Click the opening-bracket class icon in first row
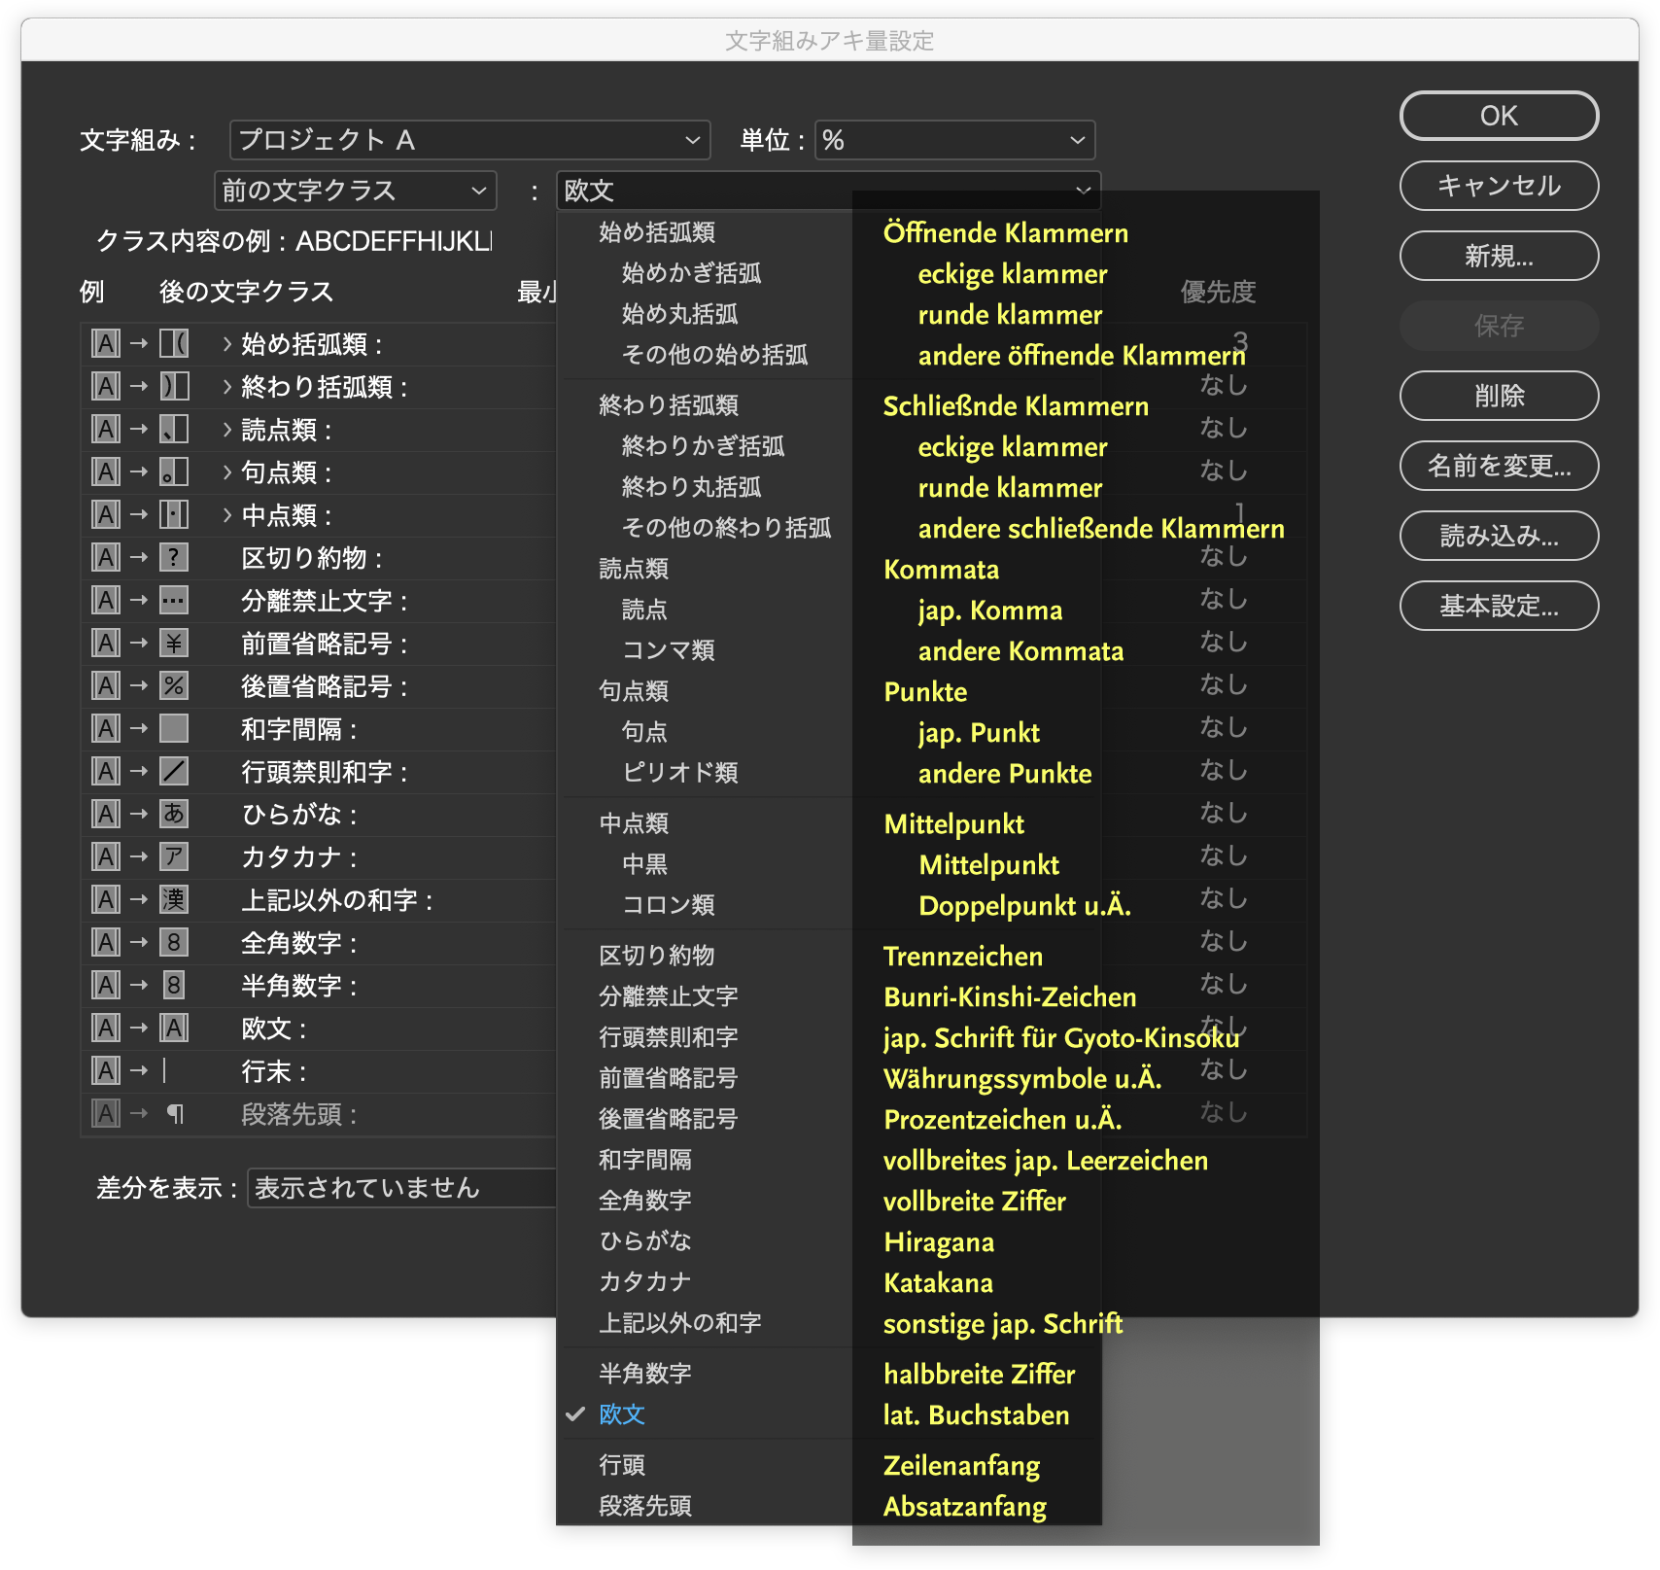This screenshot has height=1570, width=1660. click(x=174, y=343)
